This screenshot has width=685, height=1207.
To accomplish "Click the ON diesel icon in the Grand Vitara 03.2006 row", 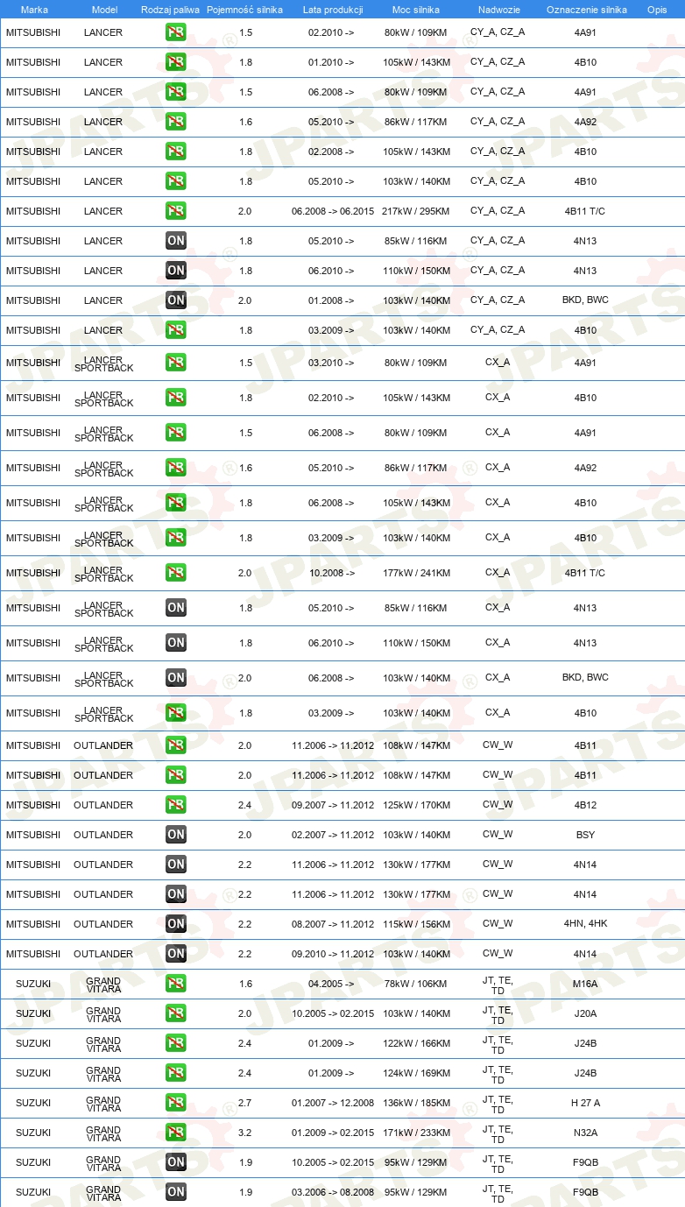I will [175, 1192].
